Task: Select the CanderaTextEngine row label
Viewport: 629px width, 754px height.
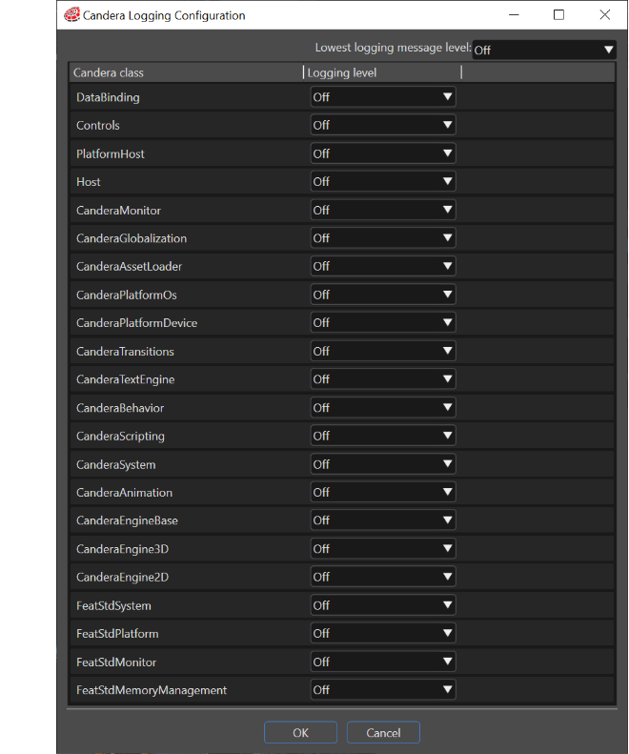Action: [x=126, y=379]
